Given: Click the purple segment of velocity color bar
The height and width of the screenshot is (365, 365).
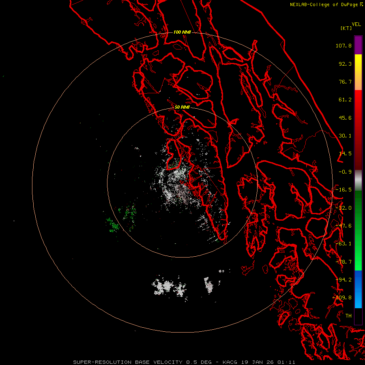Looking at the screenshot, I should [x=358, y=45].
